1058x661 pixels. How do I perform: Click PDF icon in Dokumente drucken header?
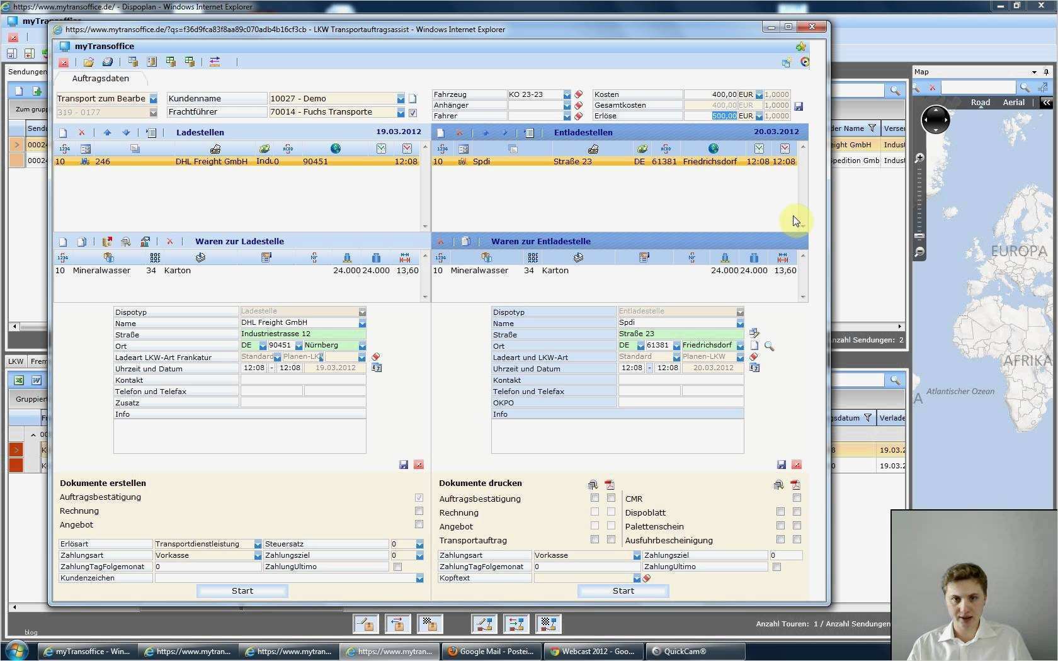tap(610, 485)
